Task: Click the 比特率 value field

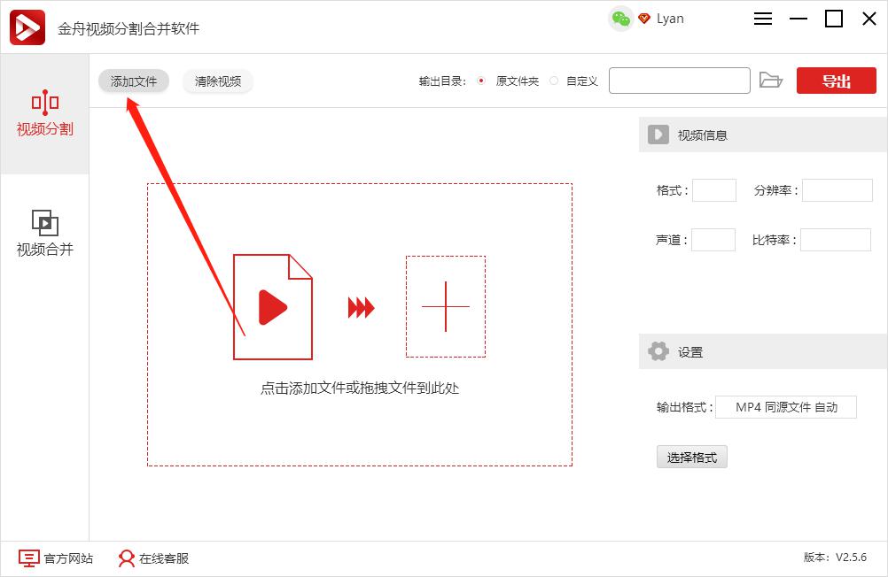Action: (836, 240)
